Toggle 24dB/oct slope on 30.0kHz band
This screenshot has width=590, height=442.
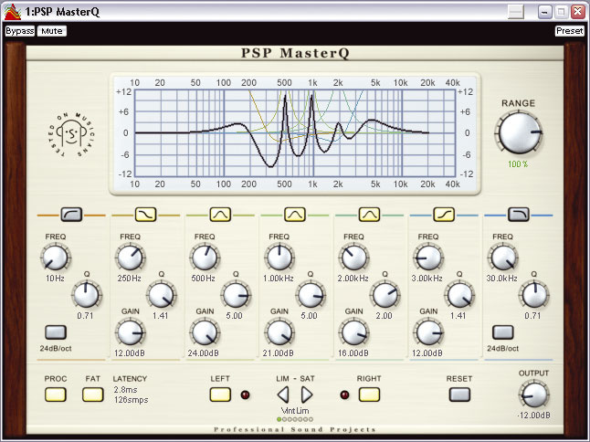pyautogui.click(x=502, y=332)
